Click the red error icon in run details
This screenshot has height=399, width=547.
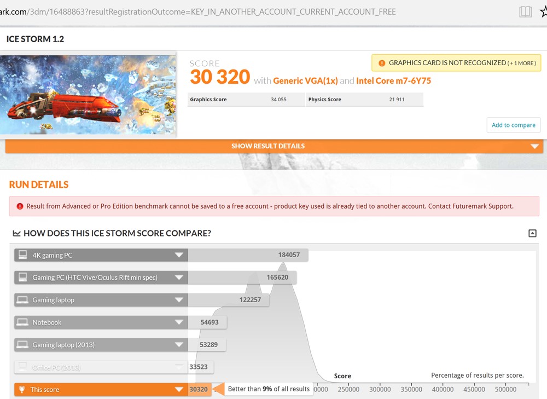point(20,206)
